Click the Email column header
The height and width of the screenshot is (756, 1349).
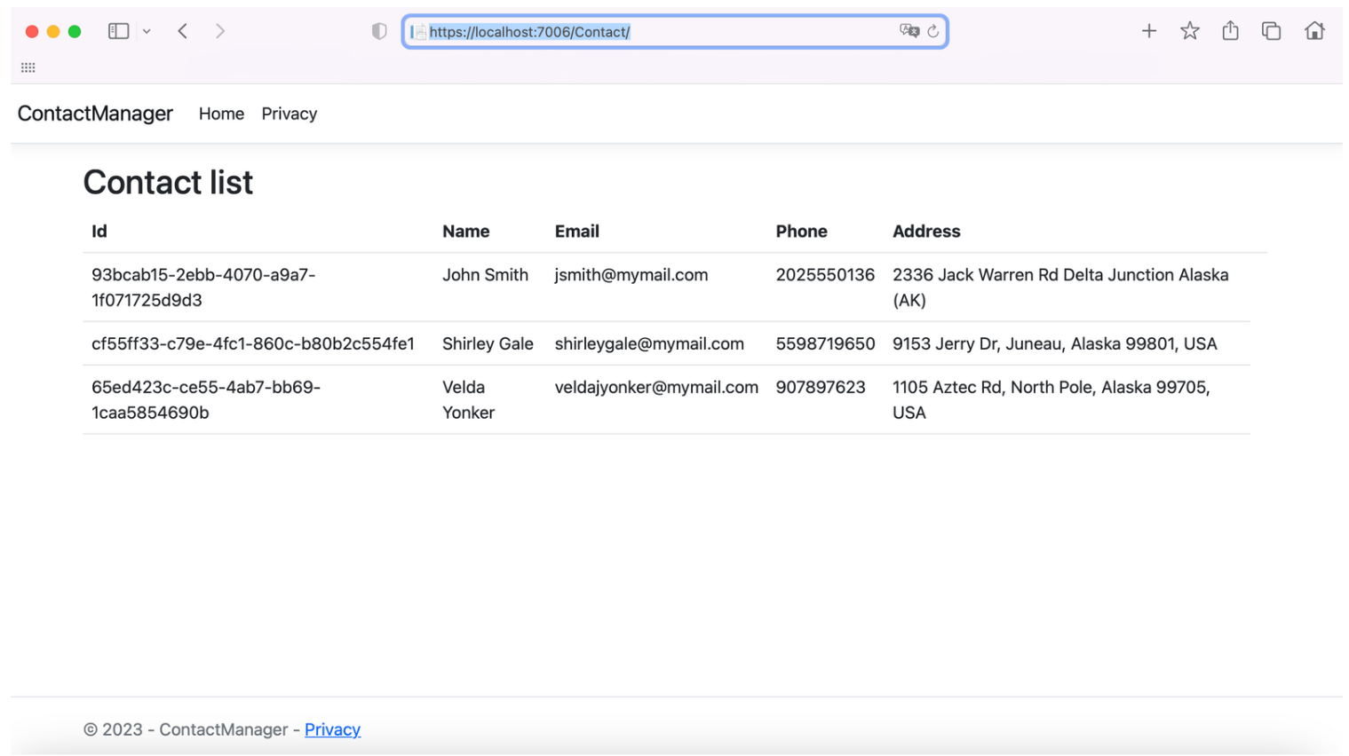tap(576, 231)
